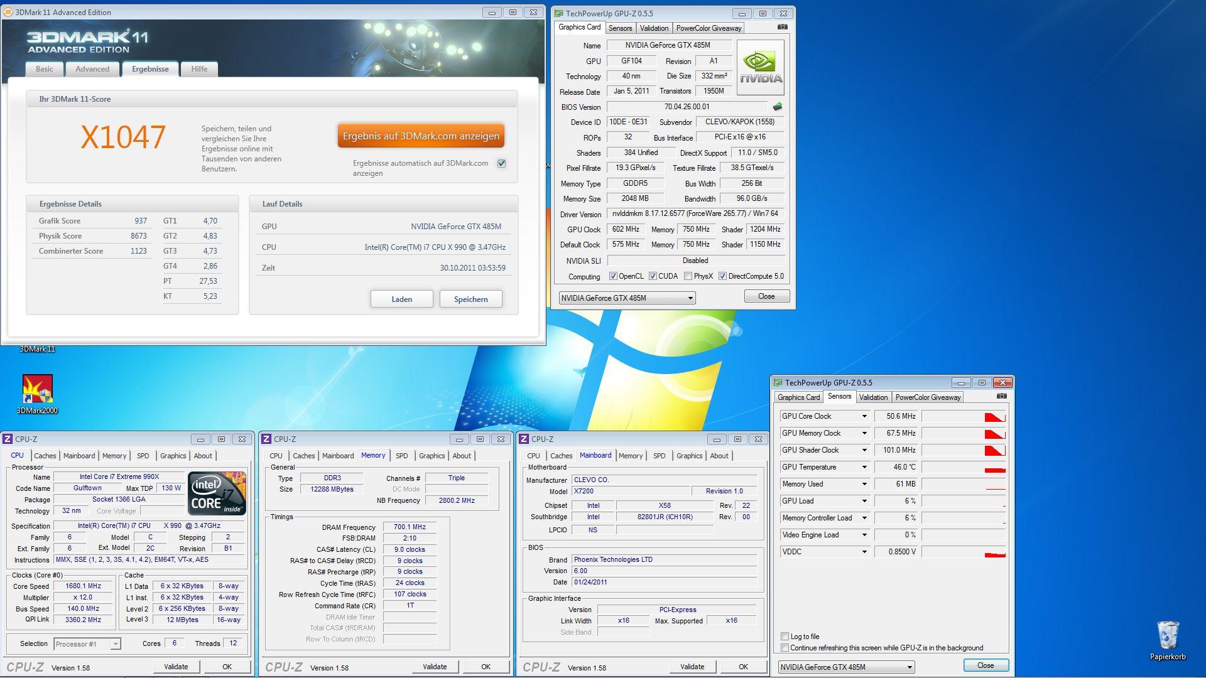
Task: Enable continue refreshing in background checkbox
Action: pos(785,648)
